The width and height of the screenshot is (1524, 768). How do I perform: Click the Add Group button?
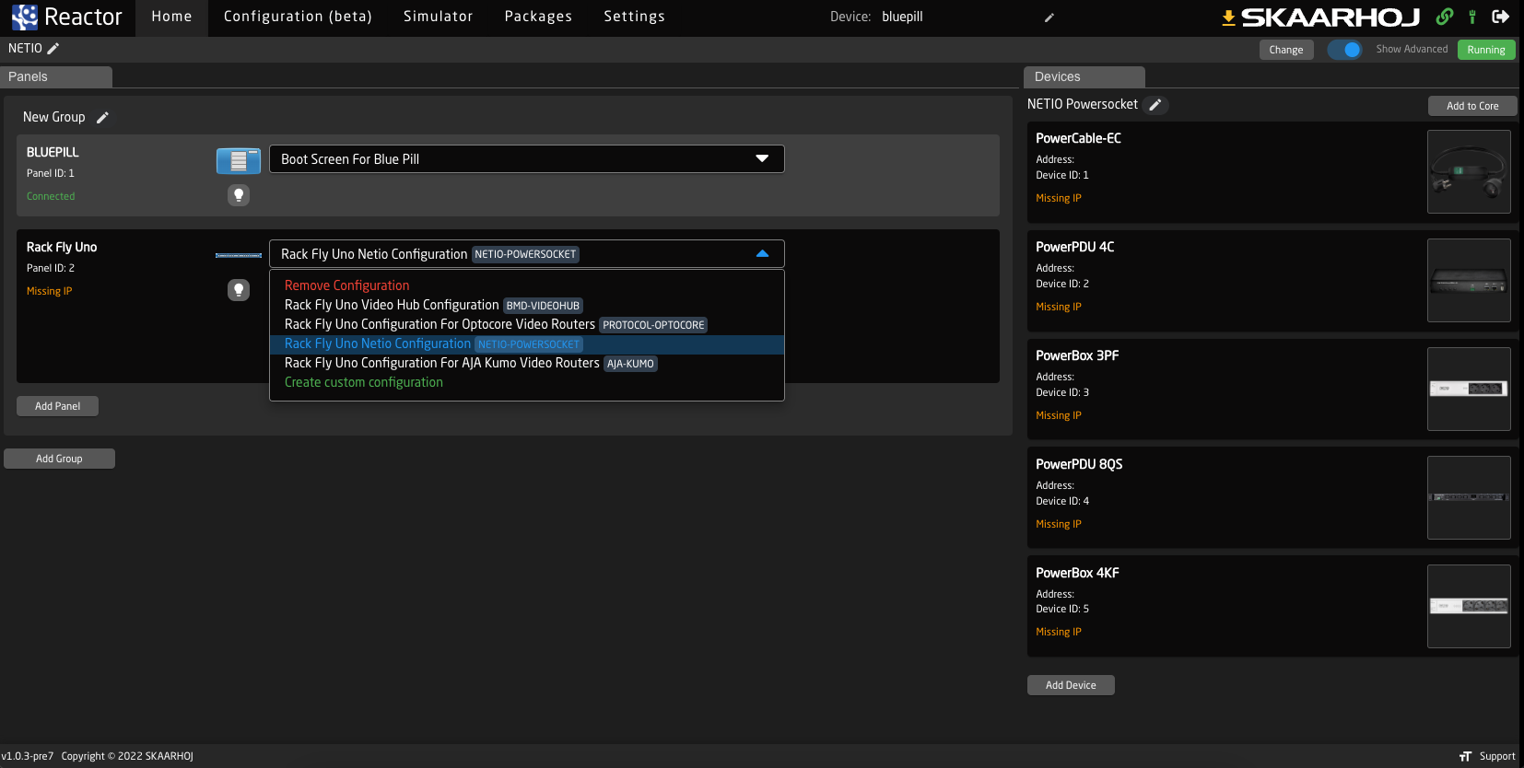coord(59,459)
